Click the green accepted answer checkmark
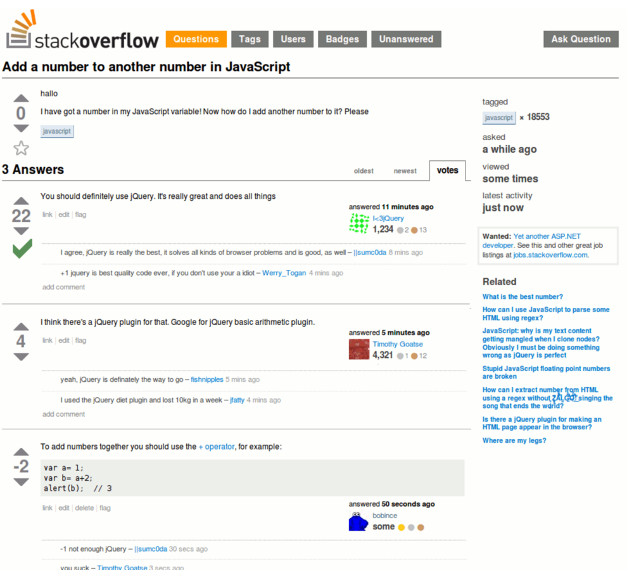The width and height of the screenshot is (627, 570). [22, 249]
